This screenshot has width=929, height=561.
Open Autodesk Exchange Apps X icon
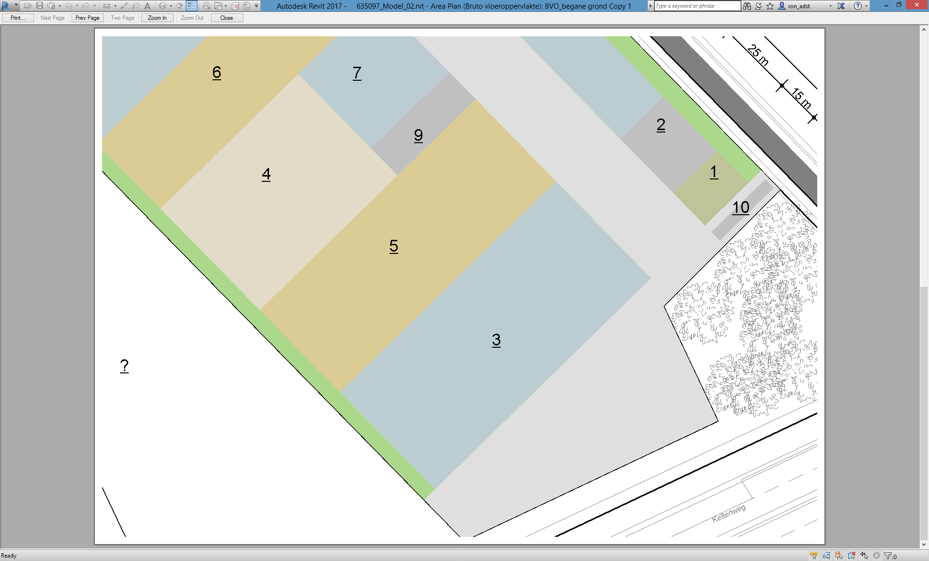[x=841, y=6]
